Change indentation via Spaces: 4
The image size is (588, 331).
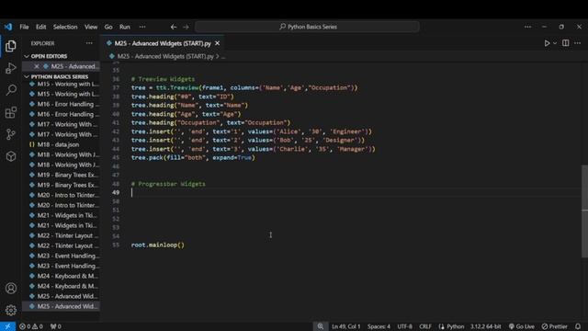379,326
